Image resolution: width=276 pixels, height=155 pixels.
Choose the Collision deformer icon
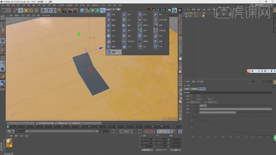coord(156,41)
